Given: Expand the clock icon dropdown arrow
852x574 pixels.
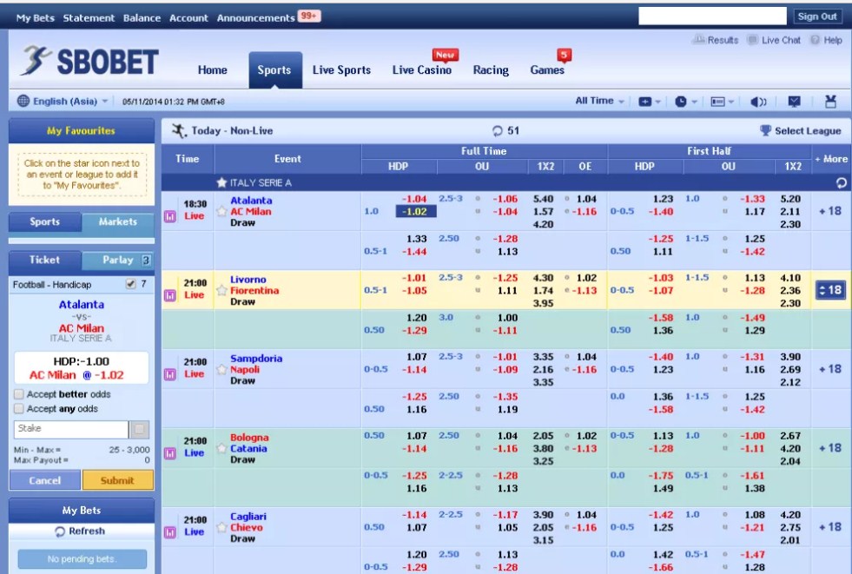Looking at the screenshot, I should pyautogui.click(x=695, y=102).
